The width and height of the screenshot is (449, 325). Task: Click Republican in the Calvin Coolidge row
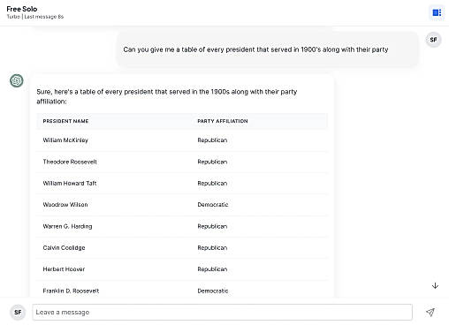tap(212, 248)
